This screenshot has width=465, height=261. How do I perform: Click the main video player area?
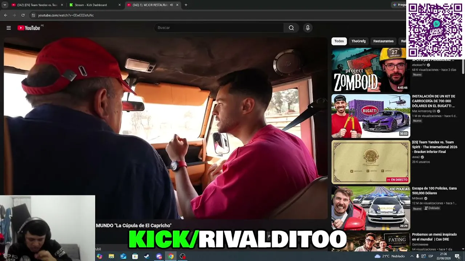click(166, 129)
